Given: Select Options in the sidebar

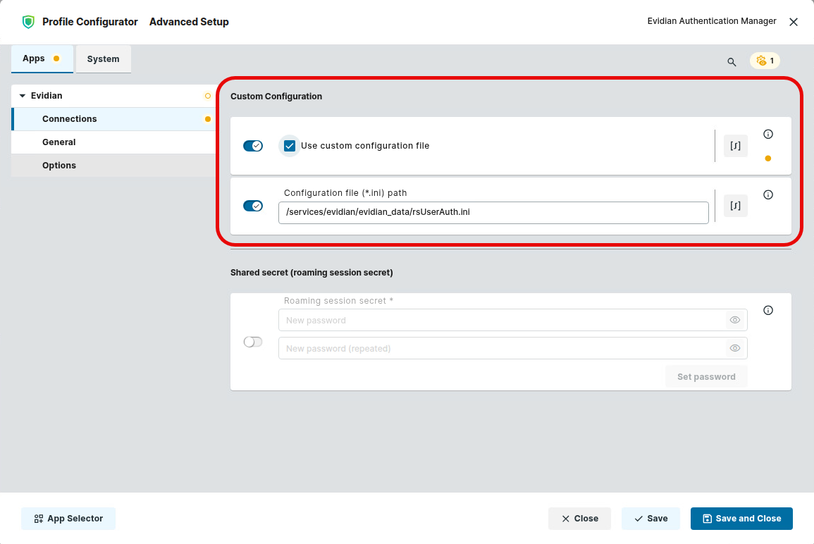Looking at the screenshot, I should click(x=113, y=166).
